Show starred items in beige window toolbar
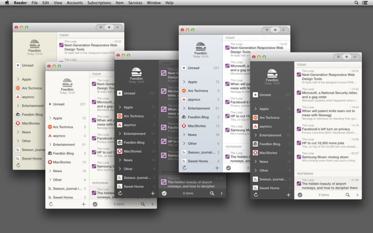Viewport: 373px width, 233px height. [x=101, y=27]
